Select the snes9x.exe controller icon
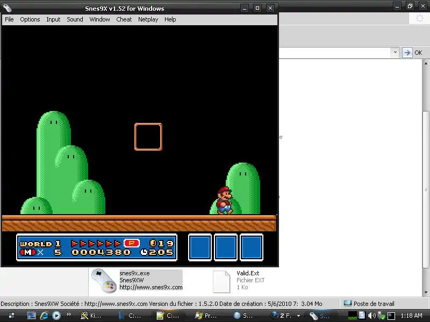 pyautogui.click(x=104, y=281)
